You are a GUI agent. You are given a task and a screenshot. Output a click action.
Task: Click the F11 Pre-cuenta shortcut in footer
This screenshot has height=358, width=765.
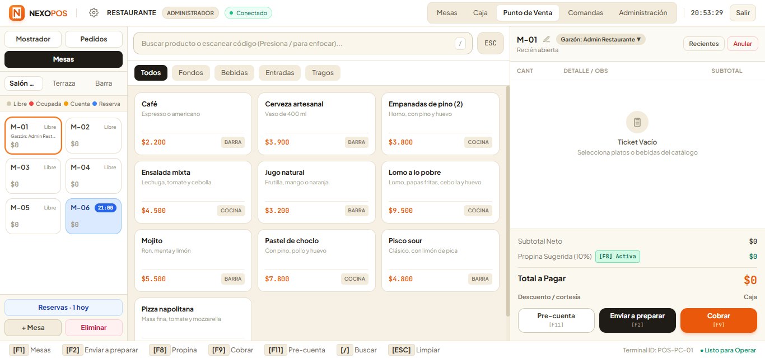(295, 350)
